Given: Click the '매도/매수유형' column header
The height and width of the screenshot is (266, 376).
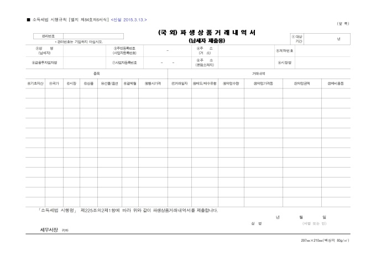Looking at the screenshot, I should [x=205, y=84].
